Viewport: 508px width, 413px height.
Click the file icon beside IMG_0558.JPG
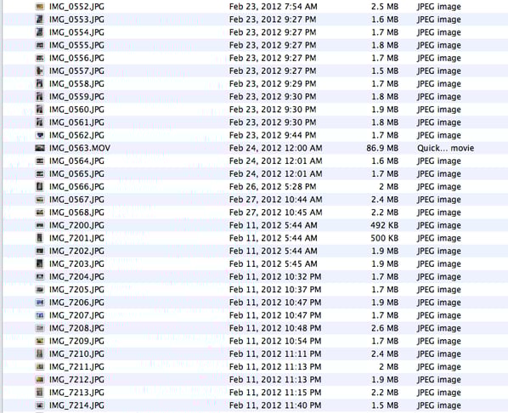(x=40, y=83)
